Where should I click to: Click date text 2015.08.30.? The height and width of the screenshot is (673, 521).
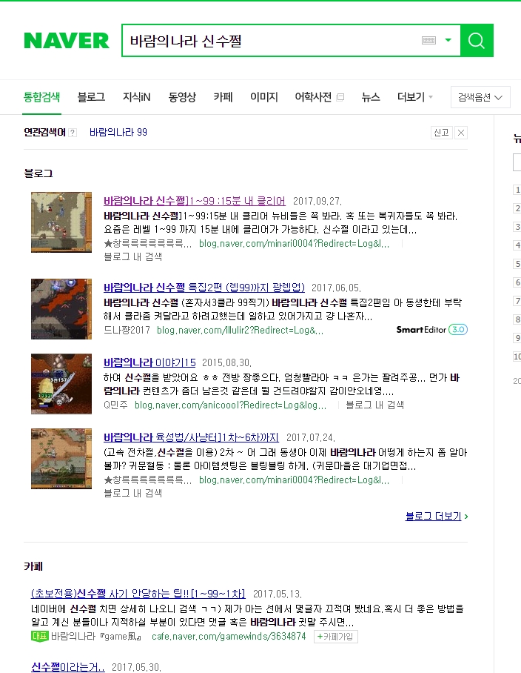pos(226,363)
